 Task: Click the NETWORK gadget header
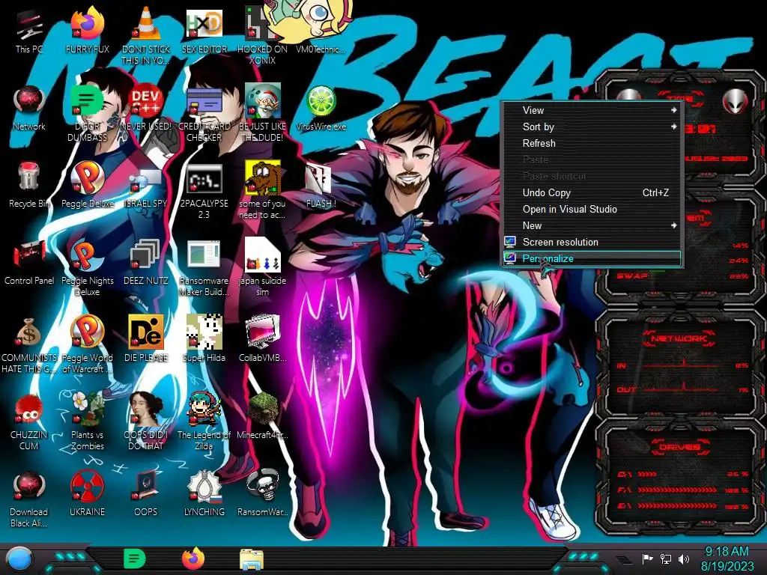(x=679, y=338)
